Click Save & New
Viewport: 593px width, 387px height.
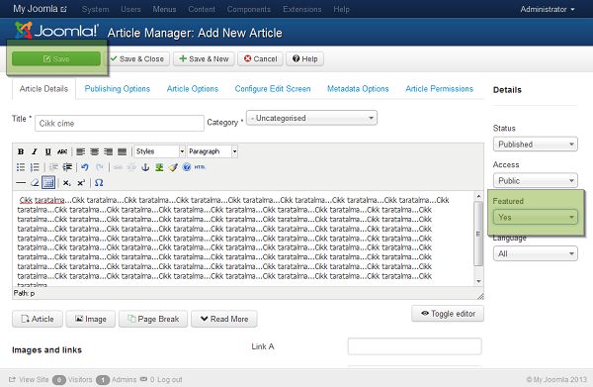(x=204, y=59)
